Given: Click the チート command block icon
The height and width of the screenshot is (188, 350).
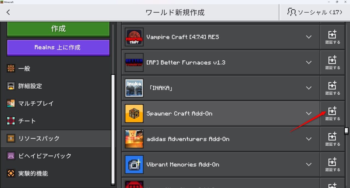Looking at the screenshot, I should click(11, 121).
